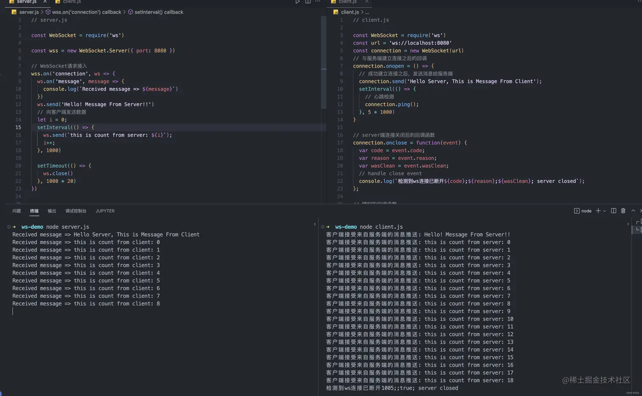Image resolution: width=642 pixels, height=396 pixels.
Task: Open the 输出 panel tab
Action: (52, 211)
